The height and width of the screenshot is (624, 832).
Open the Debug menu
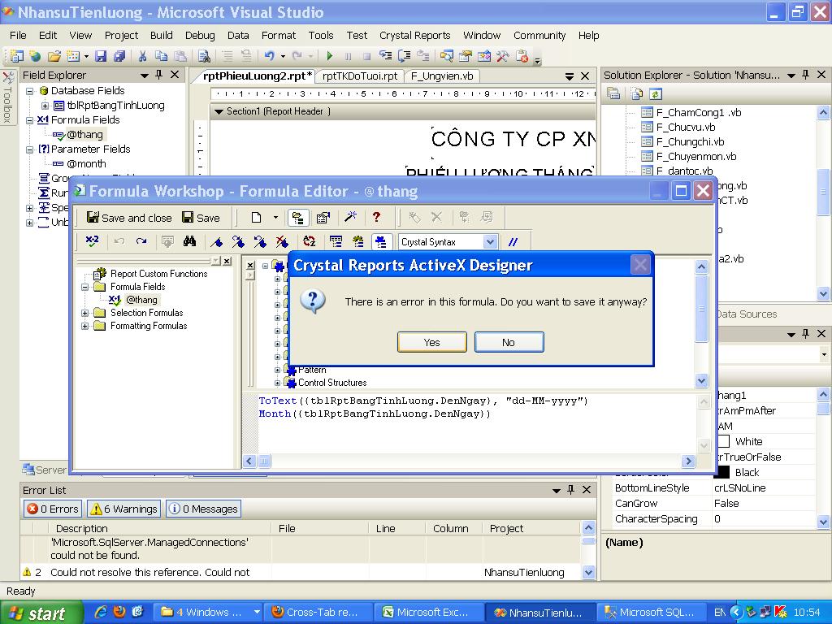click(x=200, y=35)
